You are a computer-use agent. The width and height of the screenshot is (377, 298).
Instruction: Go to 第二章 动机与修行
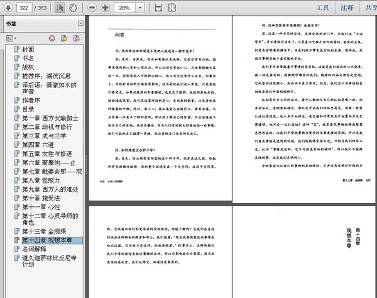47,127
